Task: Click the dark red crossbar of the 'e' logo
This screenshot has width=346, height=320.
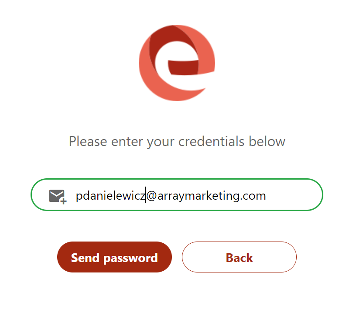Action: (x=183, y=68)
